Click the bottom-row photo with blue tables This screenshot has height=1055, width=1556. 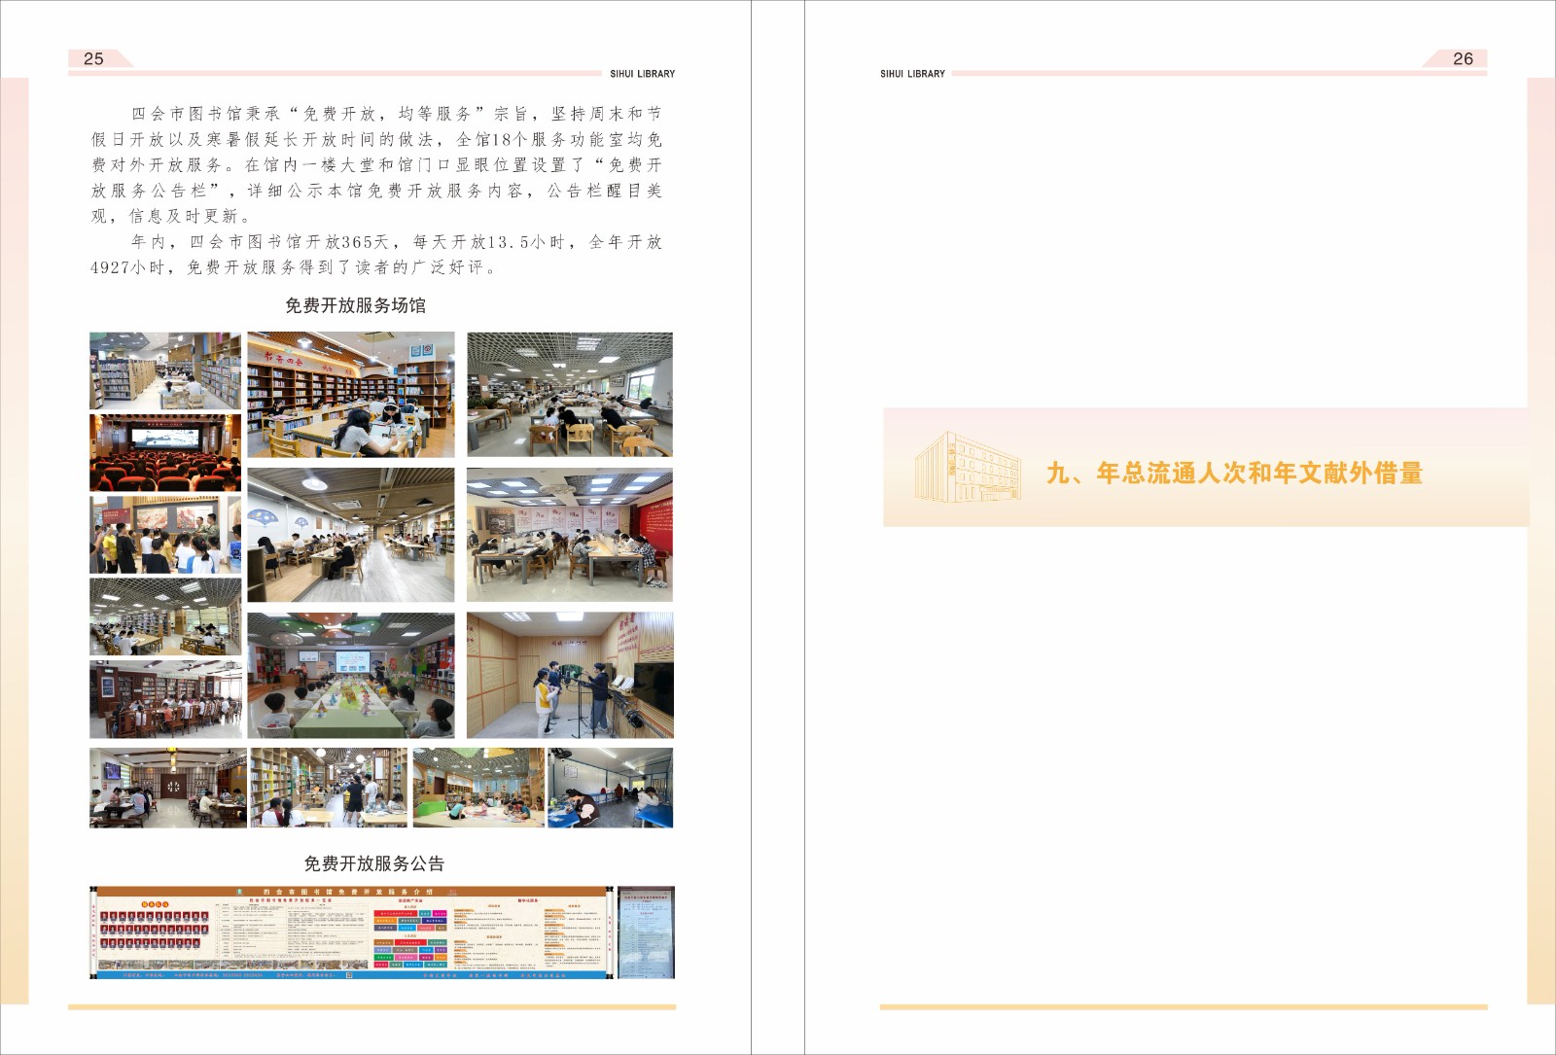[610, 788]
